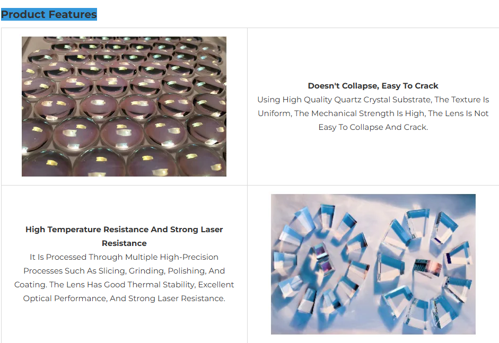
Task: Click the "Doesn't Collapse, Easy To Crack" title
Action: tap(373, 86)
